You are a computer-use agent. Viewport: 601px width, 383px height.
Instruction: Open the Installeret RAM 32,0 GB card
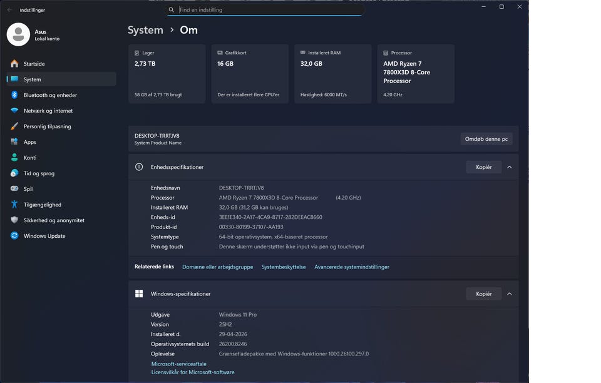332,74
